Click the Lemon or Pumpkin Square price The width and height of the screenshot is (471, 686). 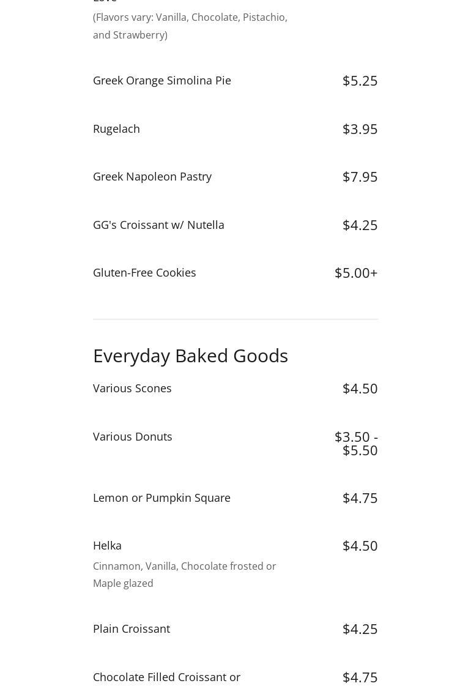[360, 498]
